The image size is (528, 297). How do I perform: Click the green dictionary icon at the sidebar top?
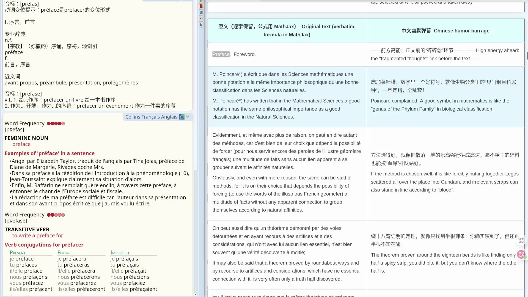point(201,1)
